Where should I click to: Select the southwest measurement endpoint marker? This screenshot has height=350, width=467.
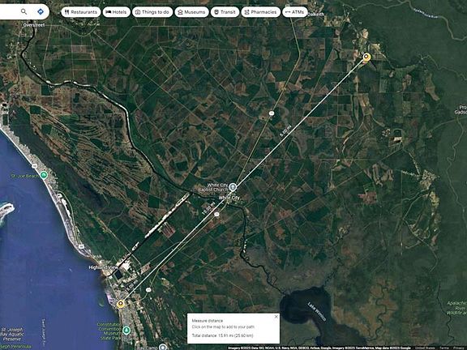[x=120, y=304]
